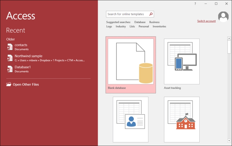232x146 pixels.
Task: Click the Open Other Files folder icon
Action: (x=9, y=84)
